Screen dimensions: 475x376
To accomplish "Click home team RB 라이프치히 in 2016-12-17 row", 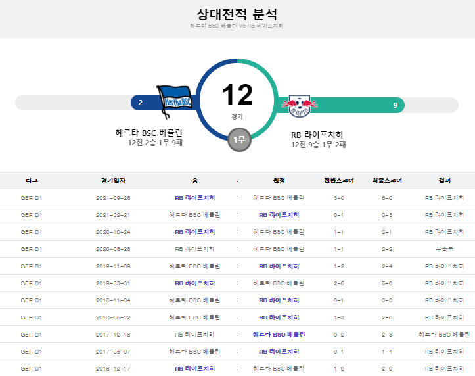I will pyautogui.click(x=194, y=369).
